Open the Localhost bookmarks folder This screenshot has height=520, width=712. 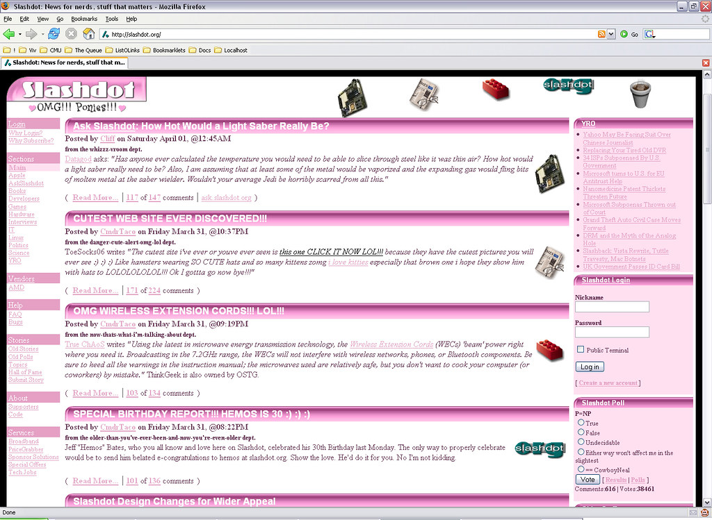(x=230, y=50)
